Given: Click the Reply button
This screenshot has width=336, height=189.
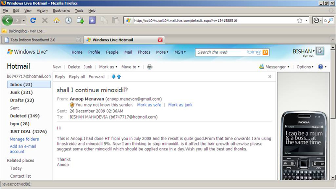Looking at the screenshot, I should (60, 77).
